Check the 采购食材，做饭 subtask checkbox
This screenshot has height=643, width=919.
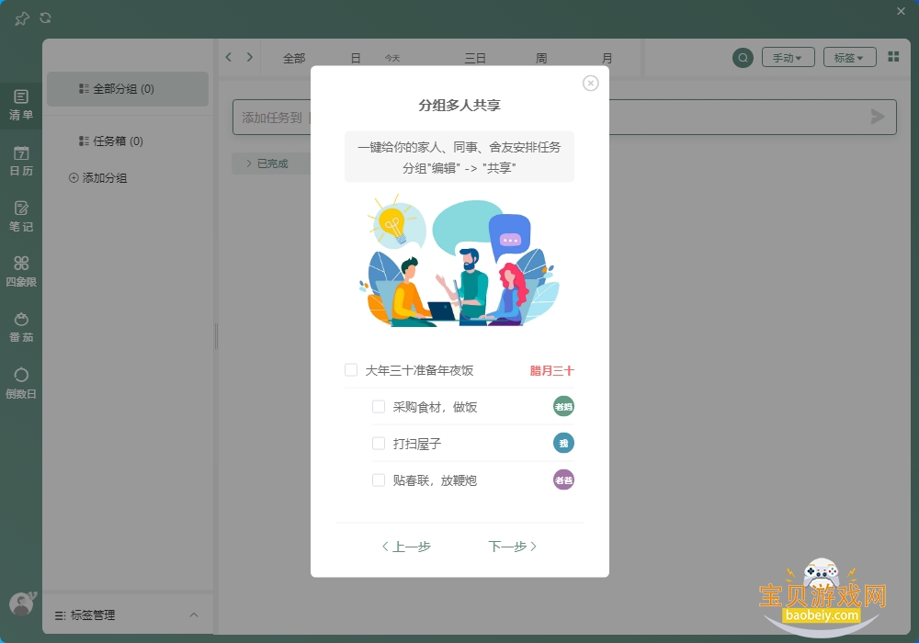(x=379, y=406)
